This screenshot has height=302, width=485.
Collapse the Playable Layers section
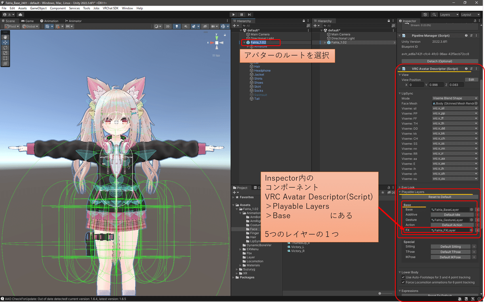click(x=400, y=192)
